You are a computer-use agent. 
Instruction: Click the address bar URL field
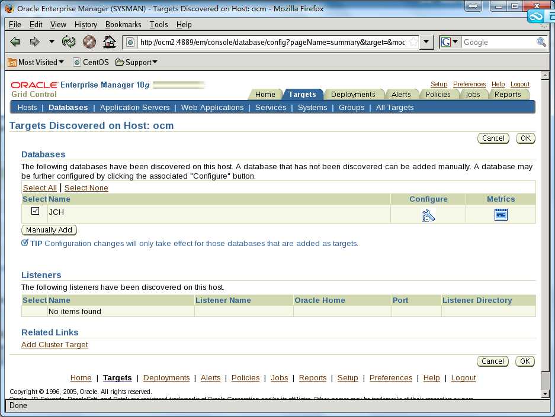pyautogui.click(x=272, y=43)
